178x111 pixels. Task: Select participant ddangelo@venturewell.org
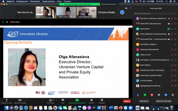pos(155,86)
